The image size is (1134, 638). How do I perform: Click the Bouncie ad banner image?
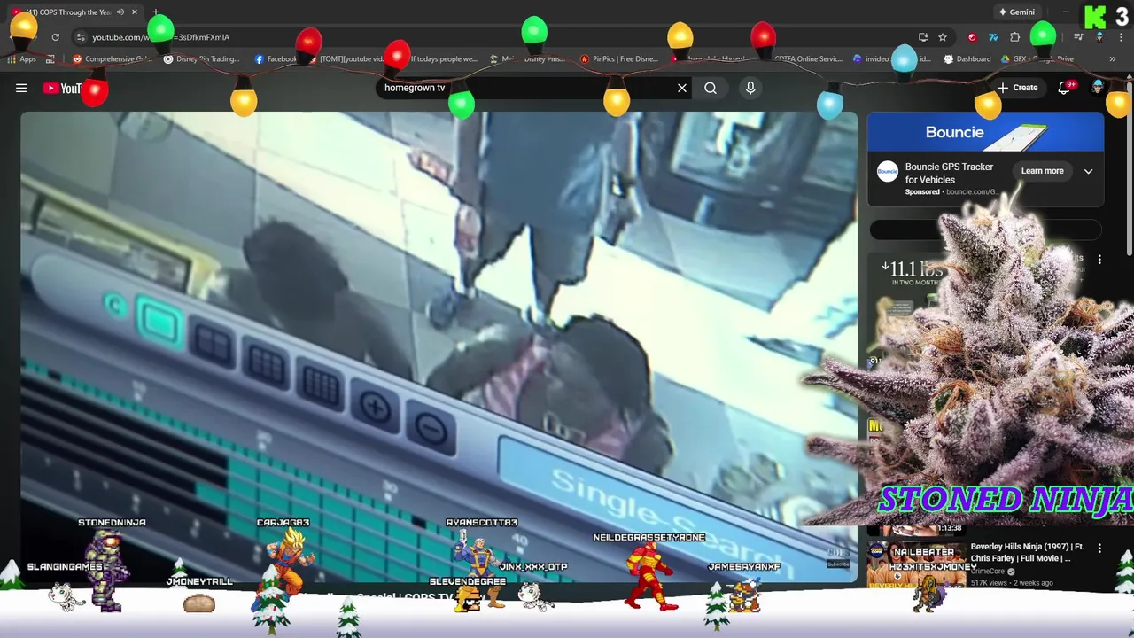coord(985,133)
